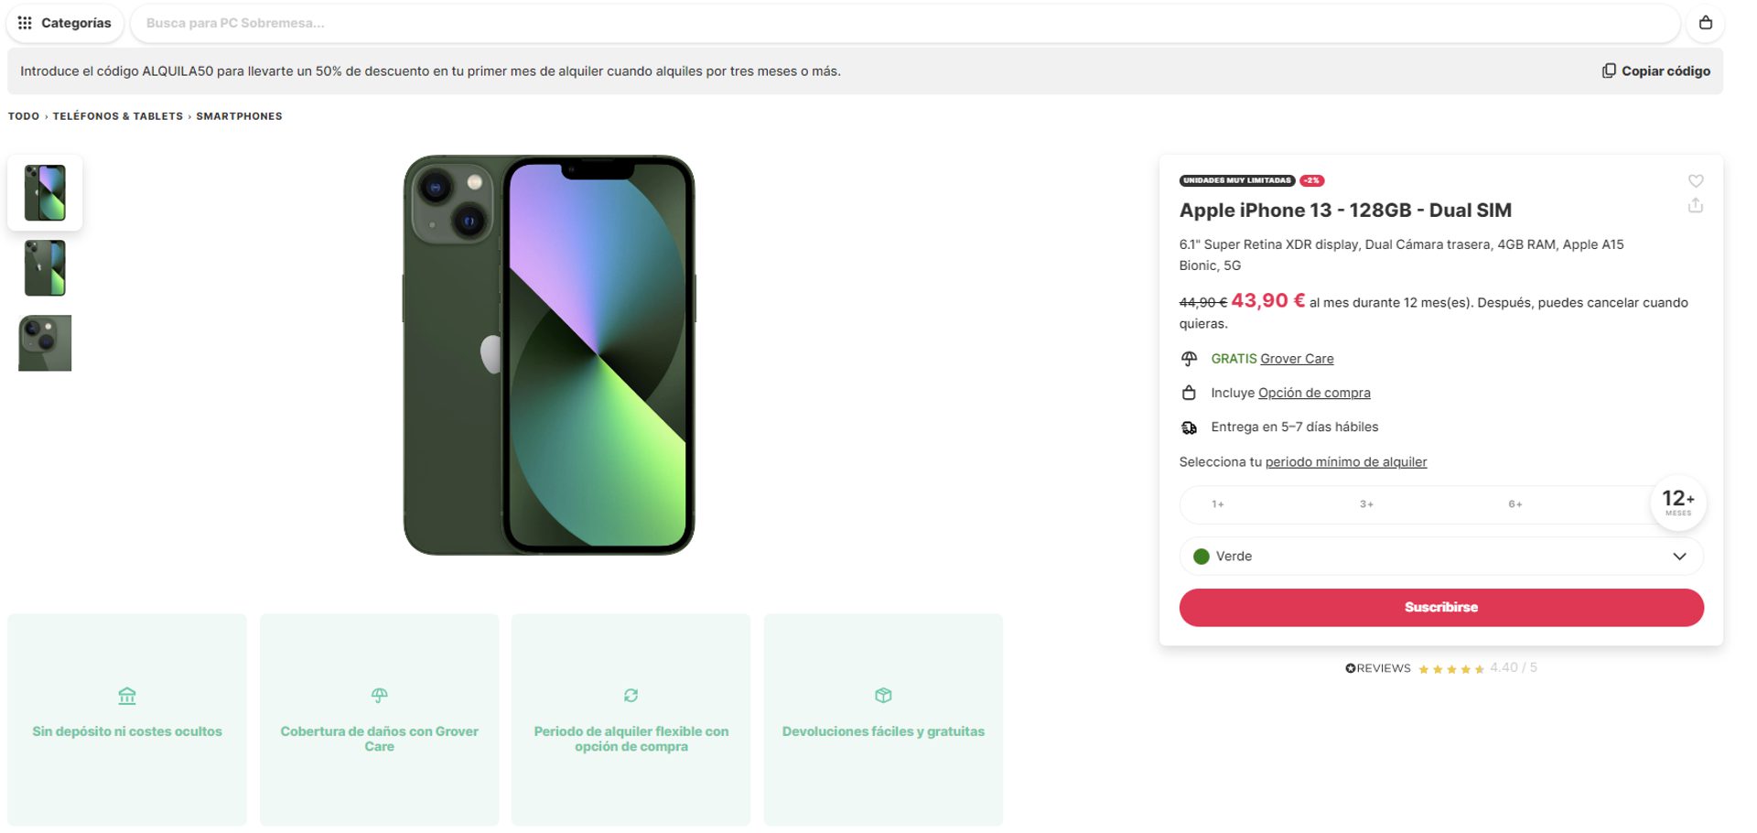Open the Grover Care link
Image resolution: width=1757 pixels, height=833 pixels.
1297,359
